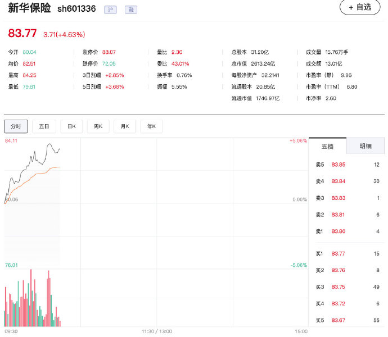Click the change value 3.71(+4.63%)
The width and height of the screenshot is (388, 337).
[x=64, y=34]
